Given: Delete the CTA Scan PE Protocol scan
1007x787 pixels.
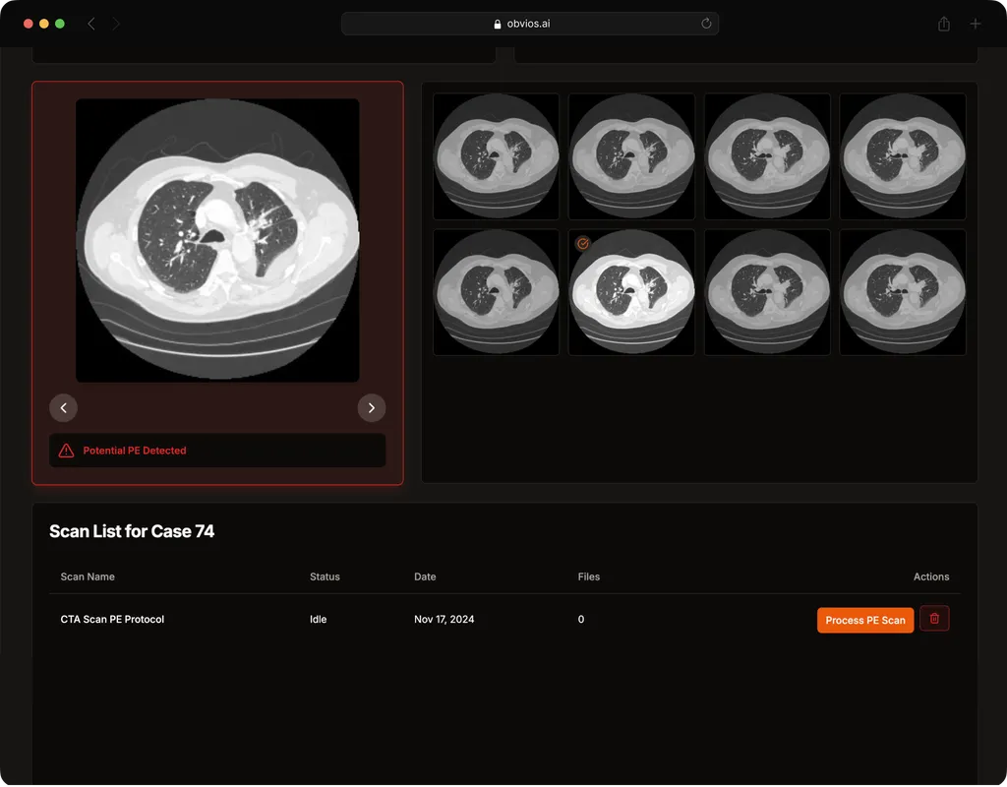Looking at the screenshot, I should [x=934, y=619].
